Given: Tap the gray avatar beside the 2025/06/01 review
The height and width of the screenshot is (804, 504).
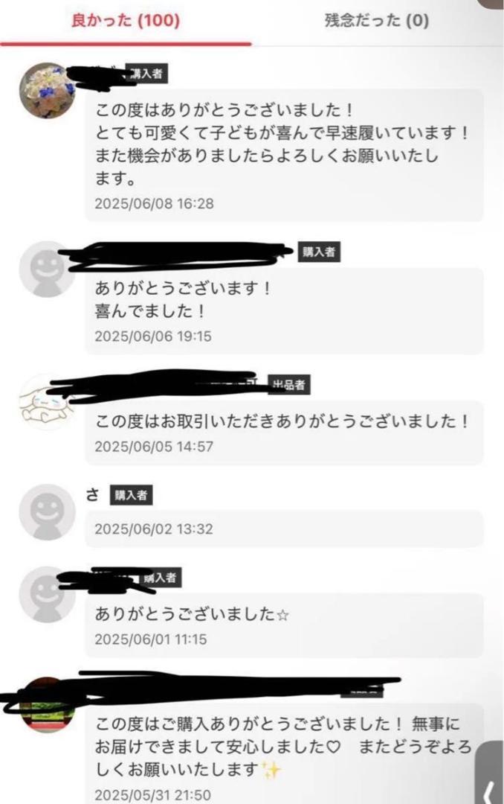Looking at the screenshot, I should coord(47,594).
